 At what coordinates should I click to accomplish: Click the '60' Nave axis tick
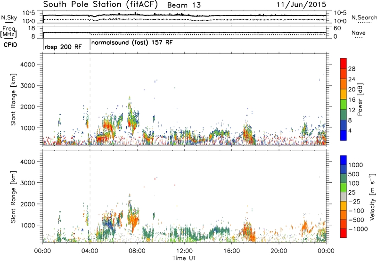coord(337,28)
